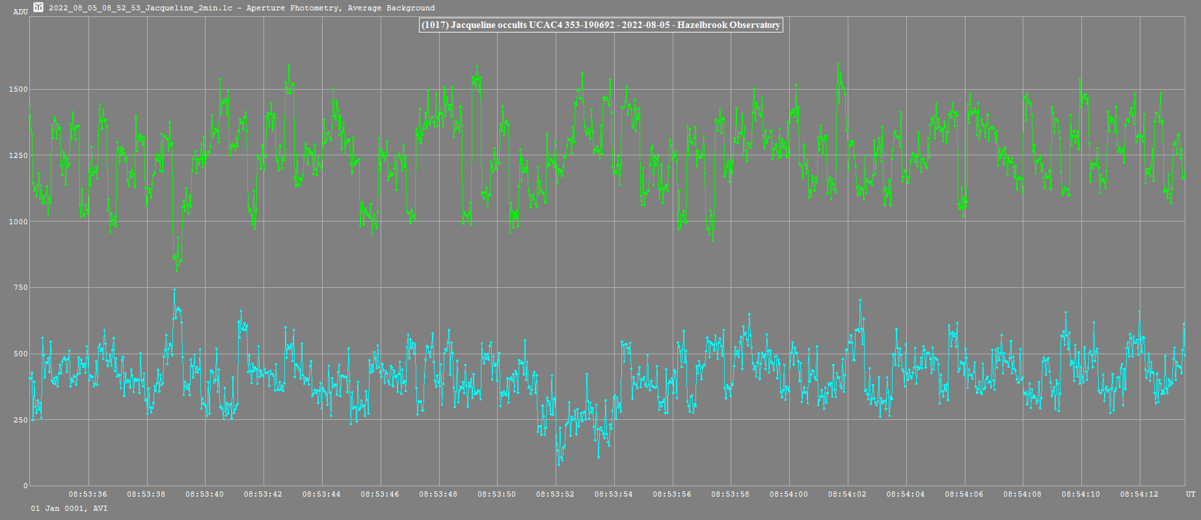Pick the 08:53:58 time axis label

pyautogui.click(x=731, y=494)
